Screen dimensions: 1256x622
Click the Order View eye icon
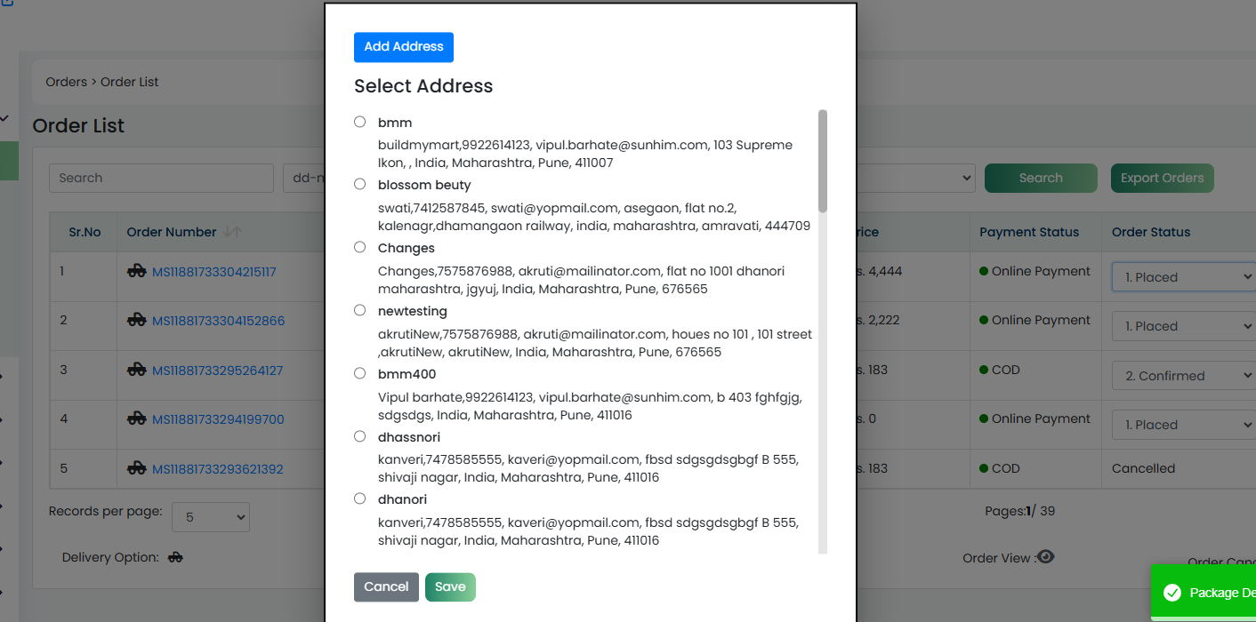[1046, 557]
